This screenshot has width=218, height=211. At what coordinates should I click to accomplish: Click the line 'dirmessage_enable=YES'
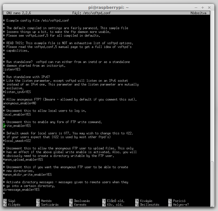coord(21,190)
